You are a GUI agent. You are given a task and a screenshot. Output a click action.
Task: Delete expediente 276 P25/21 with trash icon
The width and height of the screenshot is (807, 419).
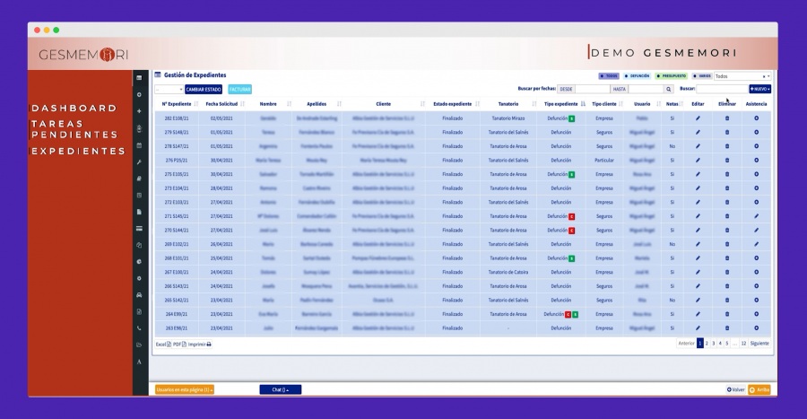(727, 160)
